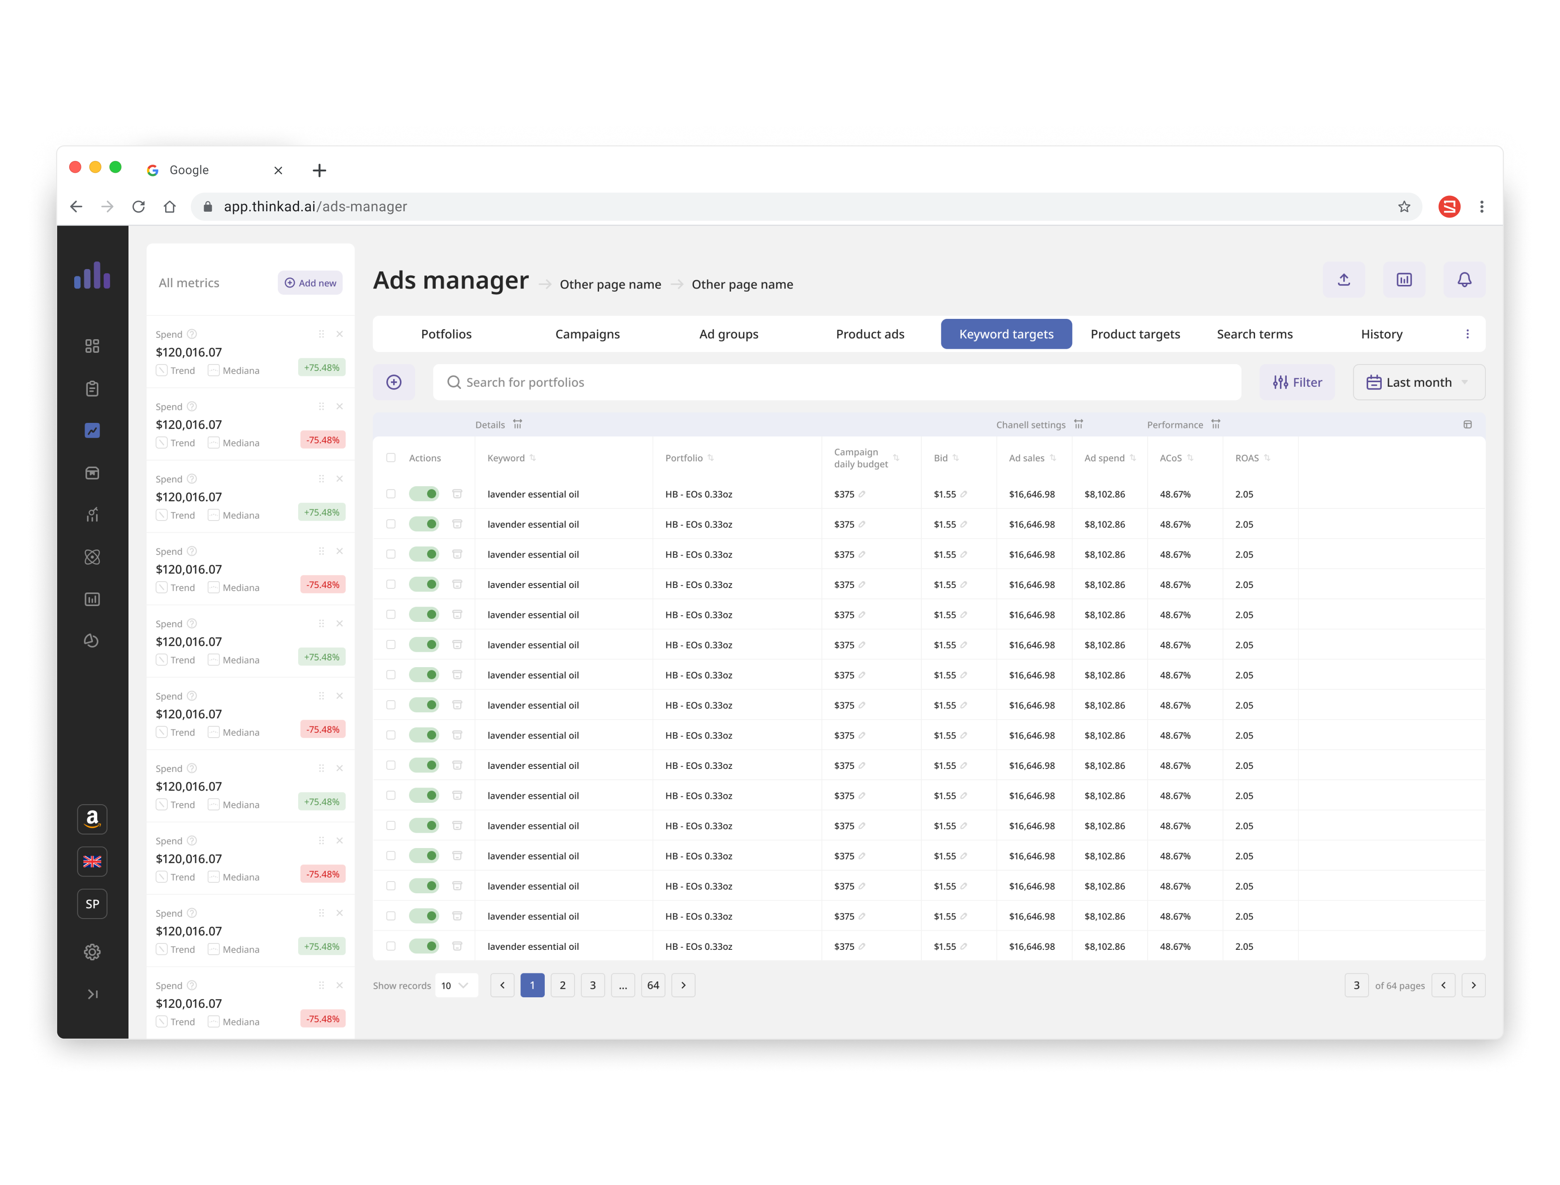Check Mediana on the first Spend card
Screen dimensions: 1560x1185
214,371
